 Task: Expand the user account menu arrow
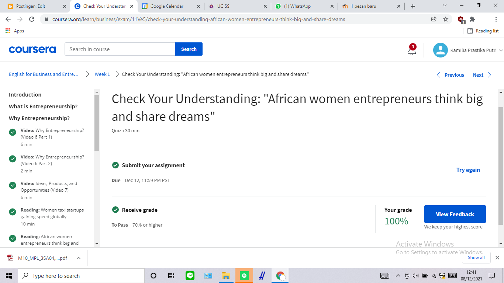[x=501, y=50]
